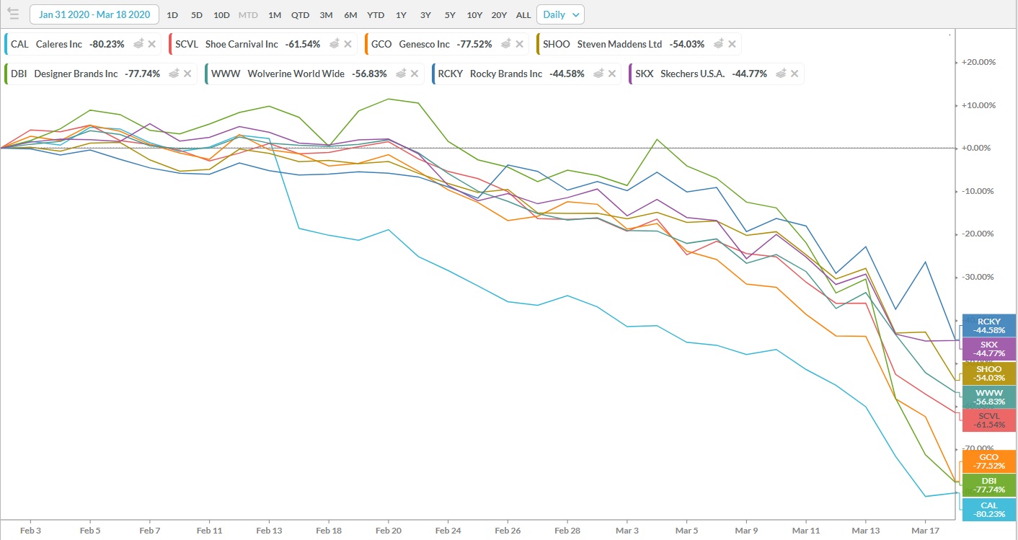Click the Feb 20 date axis label
The image size is (1018, 540).
pos(389,530)
